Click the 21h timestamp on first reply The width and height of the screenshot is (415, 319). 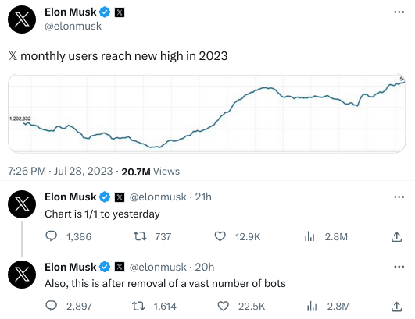[x=203, y=197]
